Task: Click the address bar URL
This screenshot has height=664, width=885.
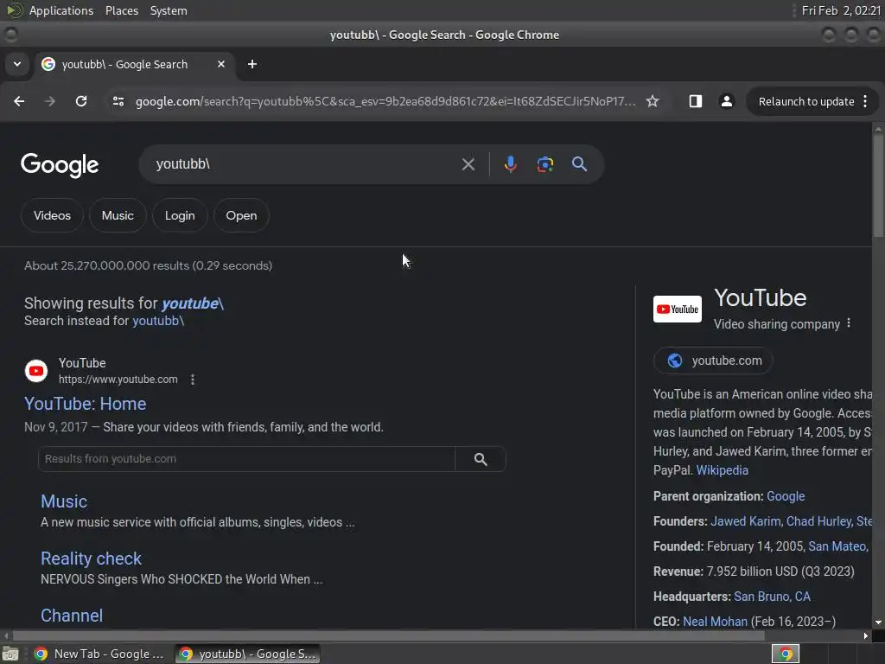Action: tap(385, 102)
